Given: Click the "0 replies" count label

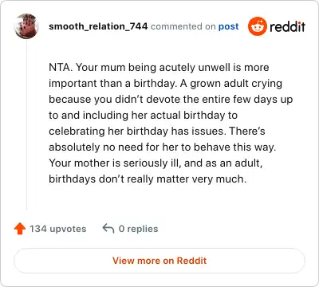Looking at the screenshot, I should (x=138, y=229).
